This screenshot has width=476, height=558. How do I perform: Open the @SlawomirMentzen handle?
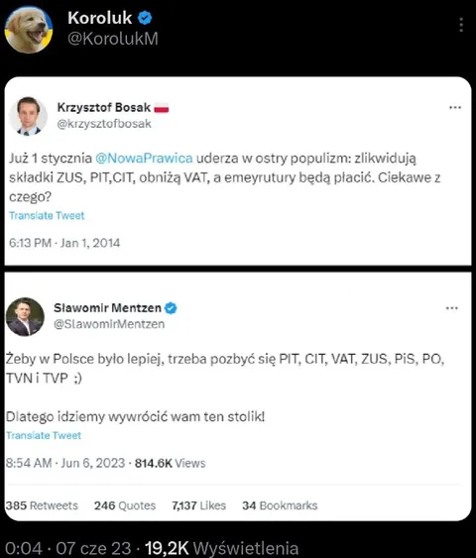pos(109,324)
